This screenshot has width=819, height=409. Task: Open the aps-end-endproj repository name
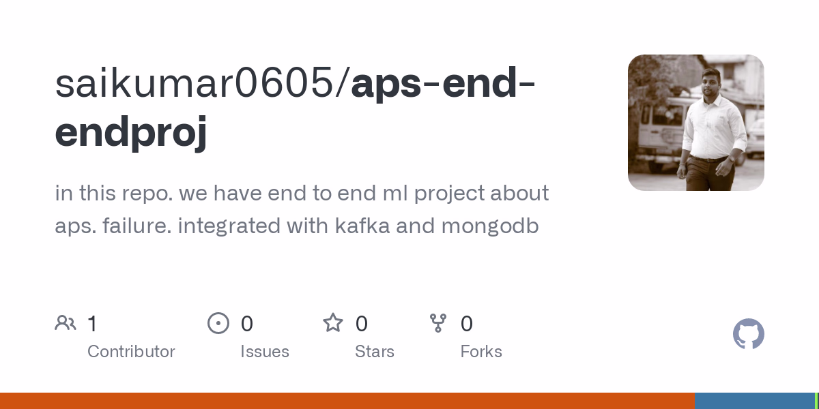tap(293, 108)
